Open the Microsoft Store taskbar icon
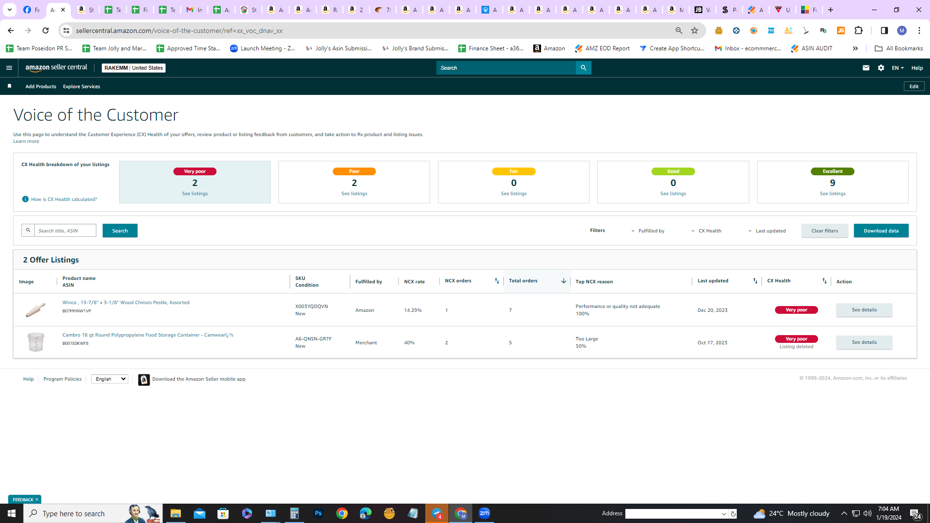The width and height of the screenshot is (930, 523). [223, 513]
